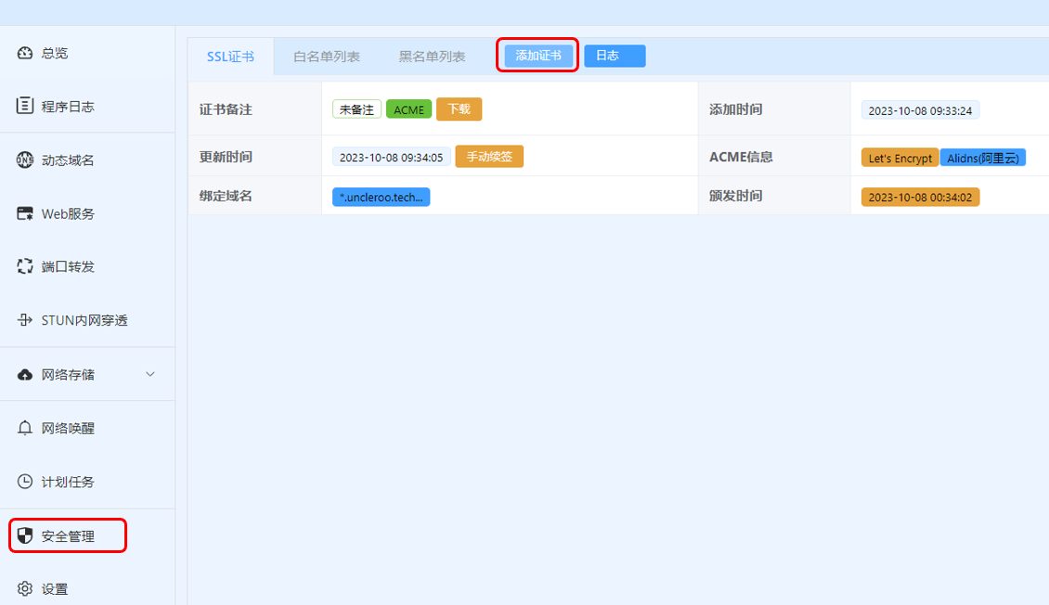Click the 网络唤醒 bell icon
This screenshot has height=605, width=1049.
coord(25,428)
